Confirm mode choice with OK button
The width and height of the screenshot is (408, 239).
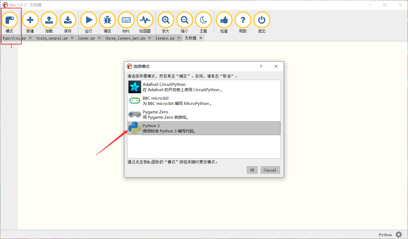[x=252, y=170]
